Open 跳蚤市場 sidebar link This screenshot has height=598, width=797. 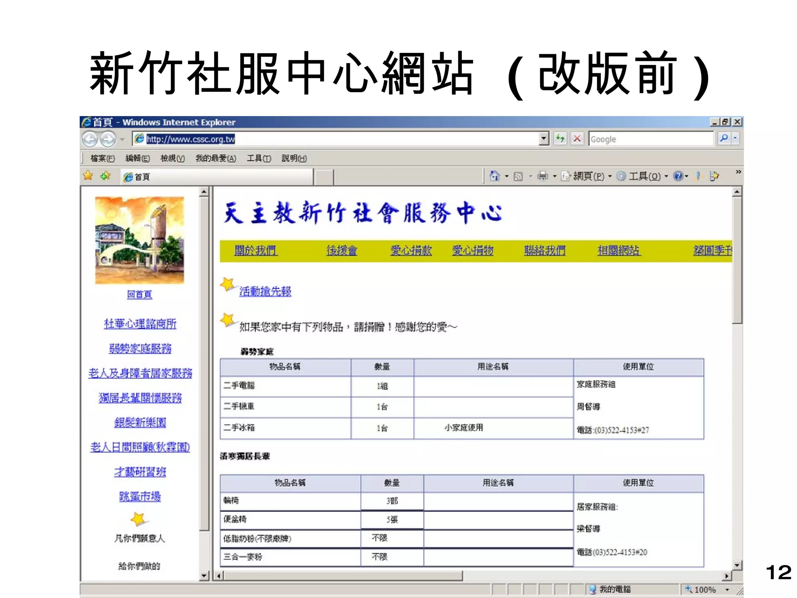tap(140, 496)
